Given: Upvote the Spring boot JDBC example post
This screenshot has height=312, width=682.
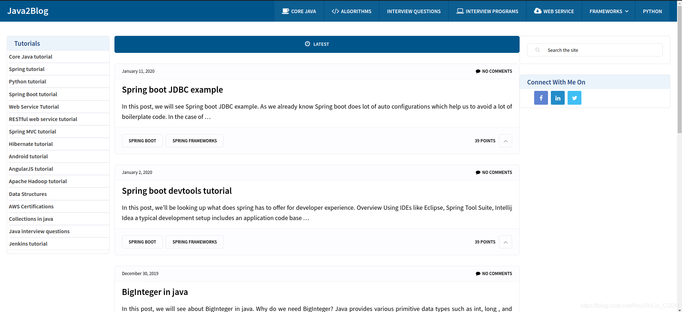Looking at the screenshot, I should (x=505, y=141).
